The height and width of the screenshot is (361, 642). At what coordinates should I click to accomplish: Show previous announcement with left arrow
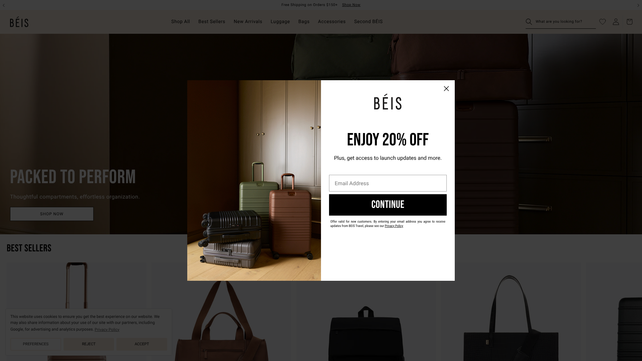click(4, 5)
